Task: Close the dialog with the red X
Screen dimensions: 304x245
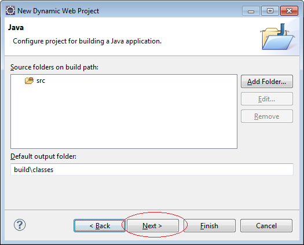Action: (x=289, y=10)
